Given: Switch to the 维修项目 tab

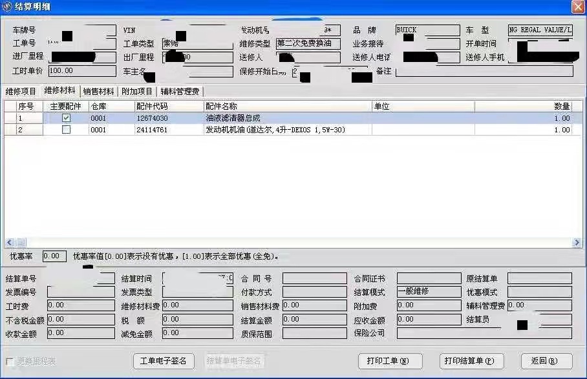Looking at the screenshot, I should pyautogui.click(x=19, y=91).
